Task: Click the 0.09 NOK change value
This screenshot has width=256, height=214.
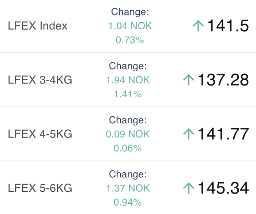Action: tap(128, 134)
